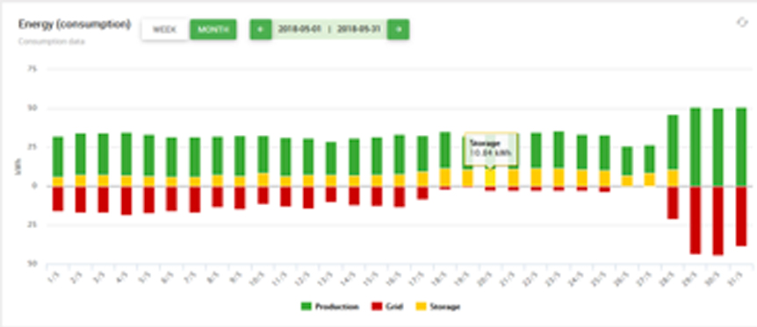Go to next month with right arrow
The width and height of the screenshot is (757, 327).
click(399, 30)
